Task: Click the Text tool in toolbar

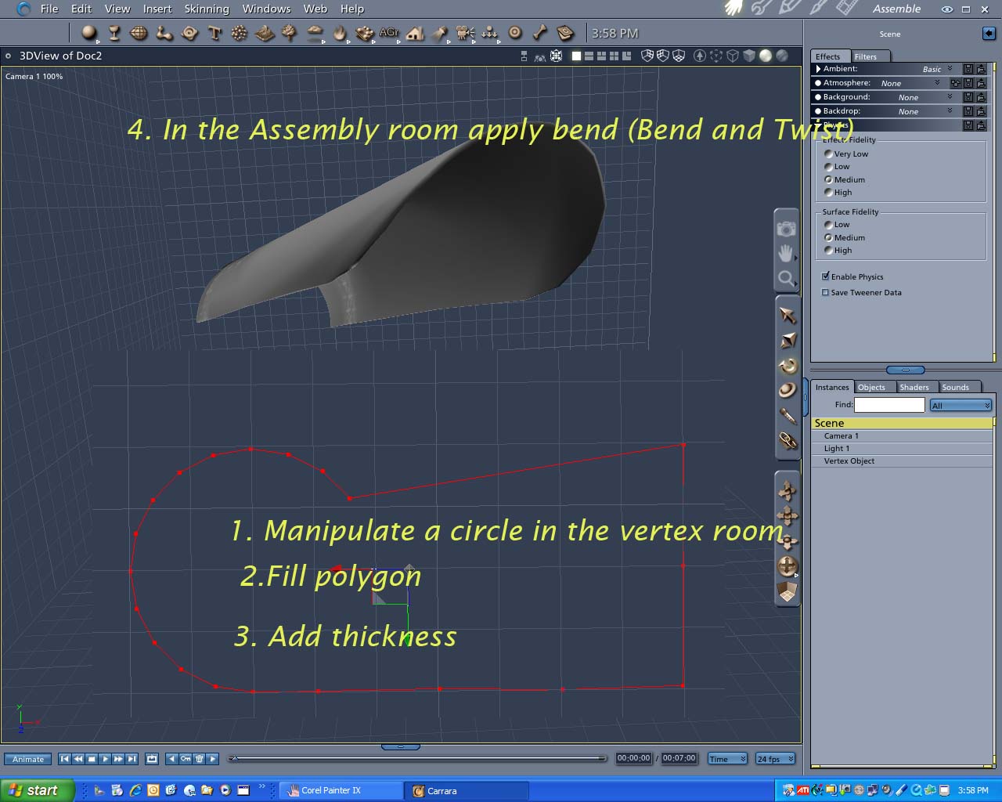Action: click(214, 33)
